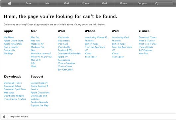Open the Site Map link under Apple
This screenshot has width=176, height=120.
point(8,54)
